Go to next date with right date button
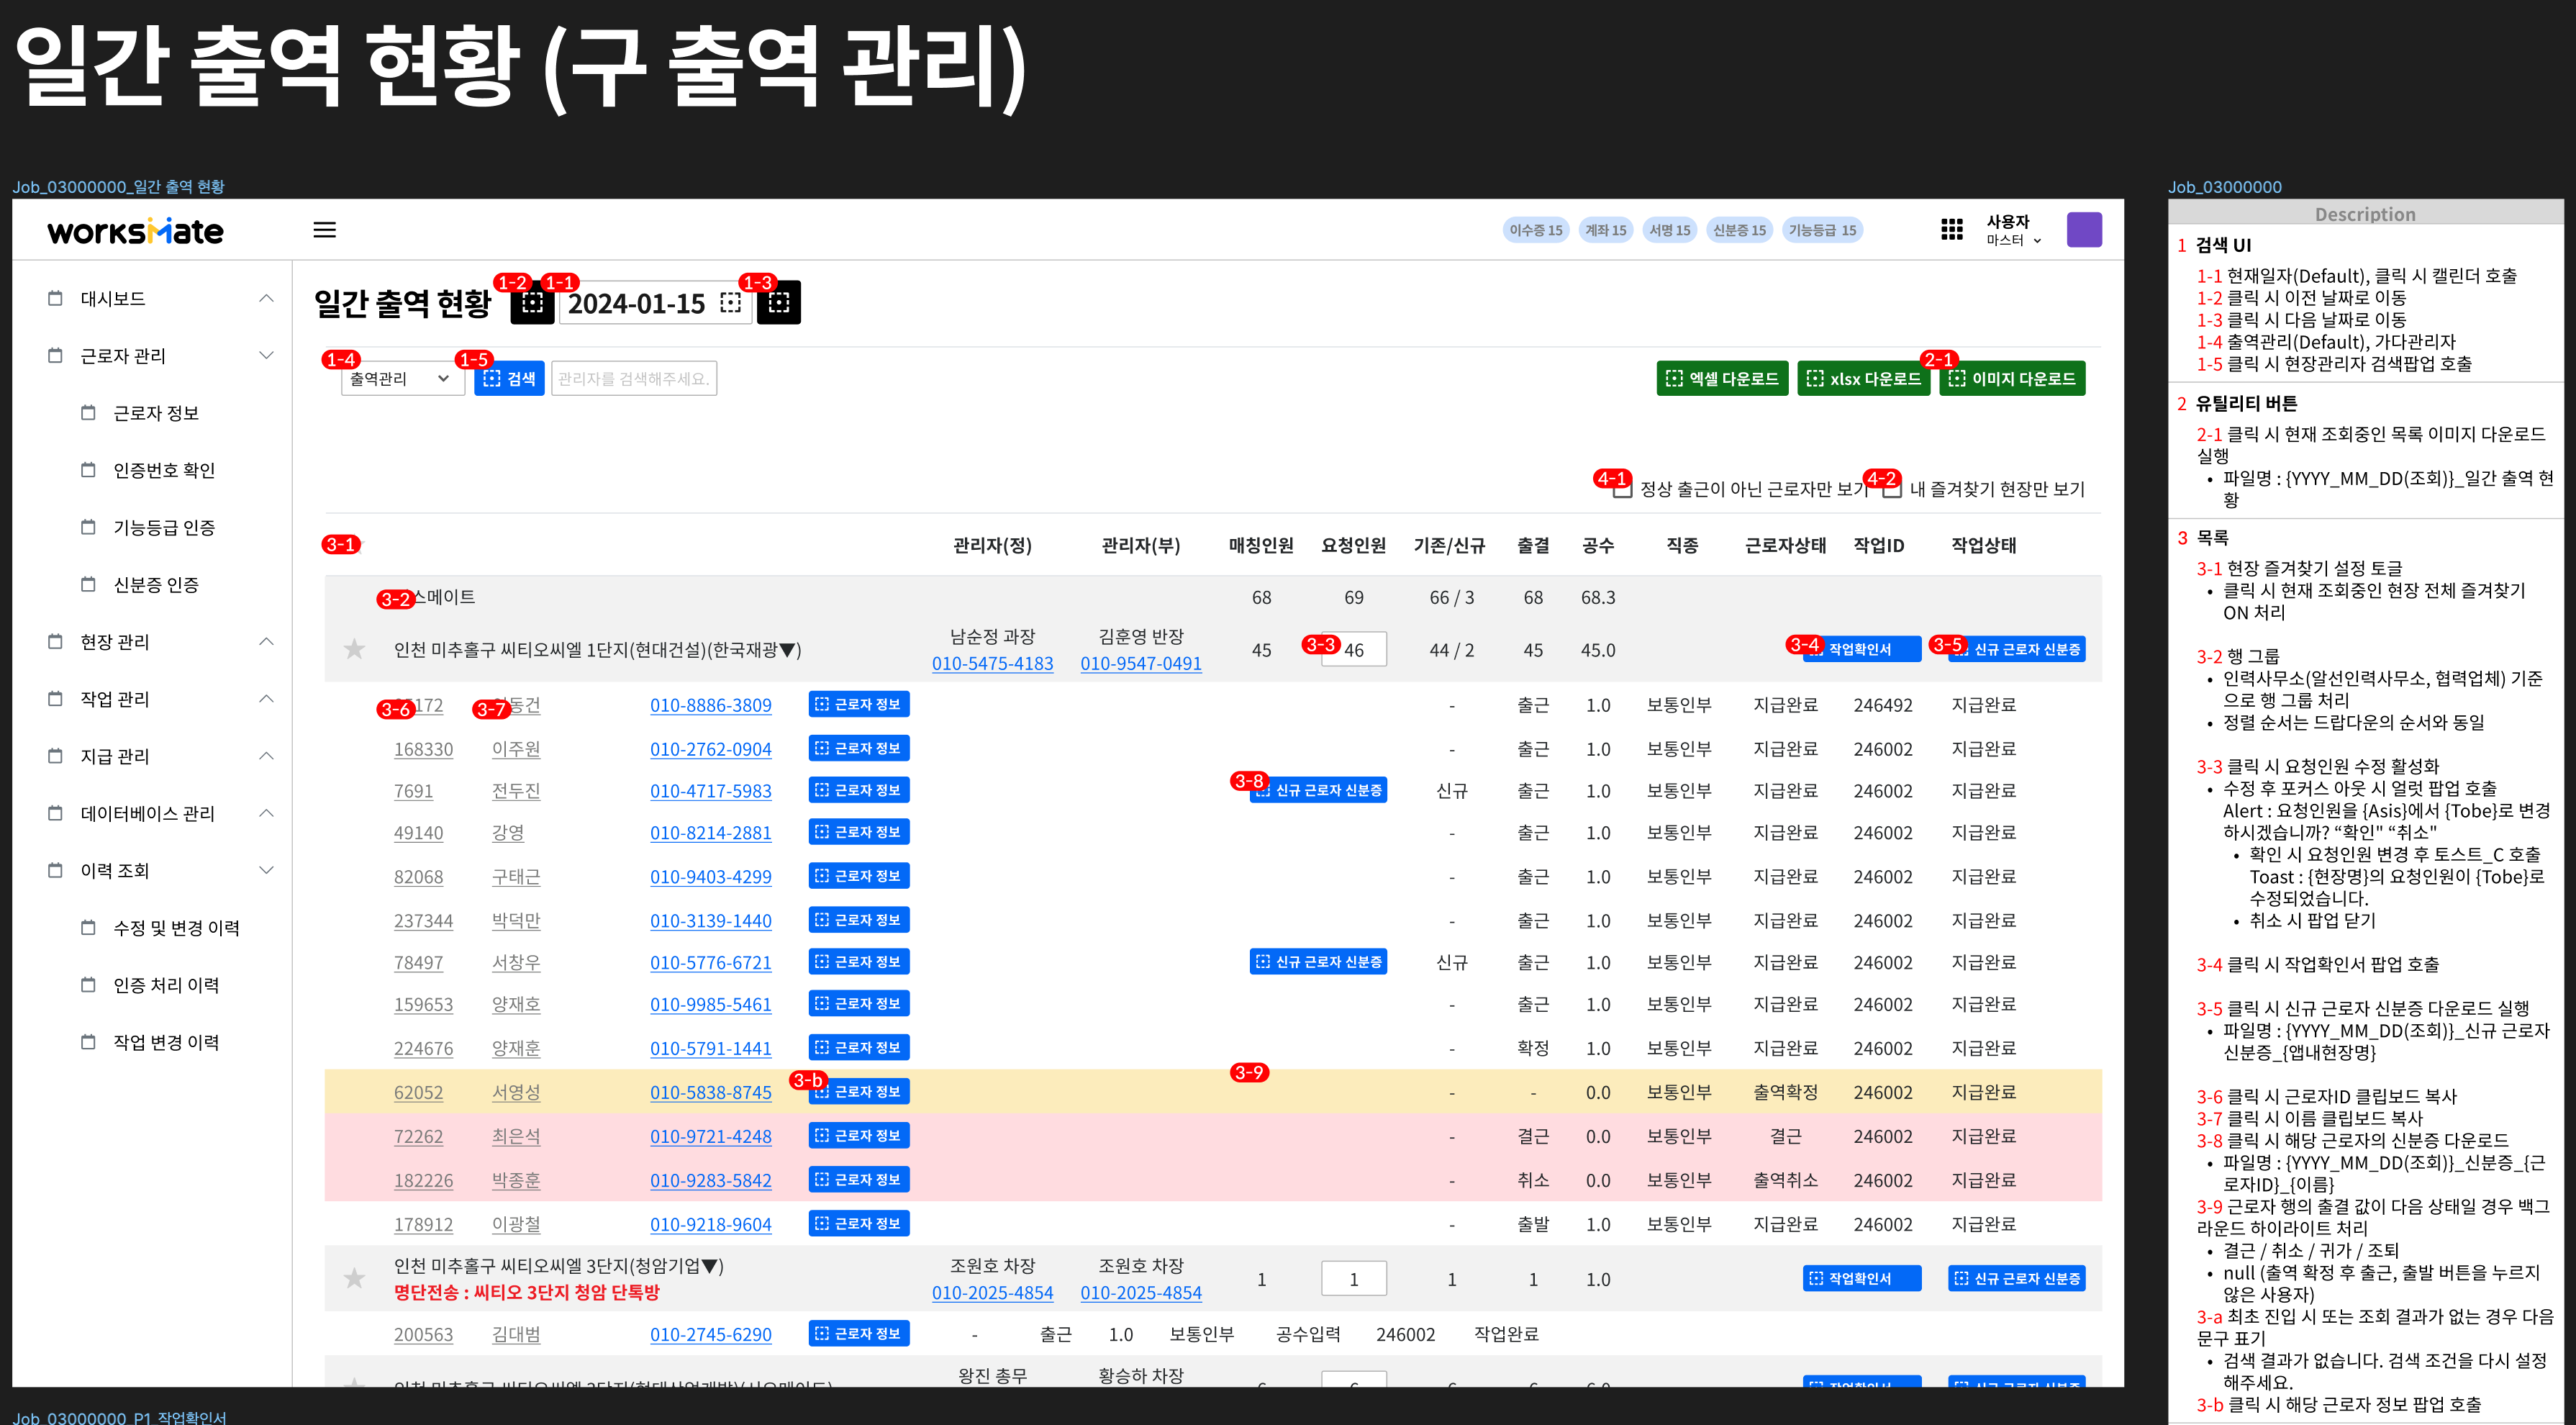2576x1425 pixels. click(779, 302)
